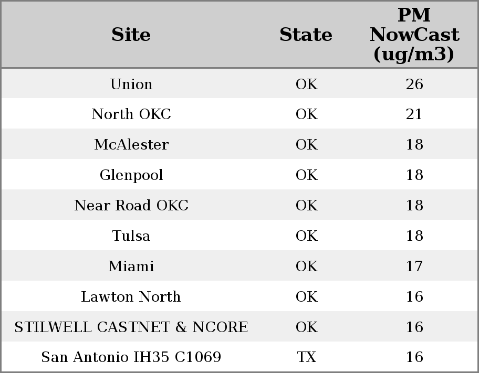Click the Site column header

point(131,35)
